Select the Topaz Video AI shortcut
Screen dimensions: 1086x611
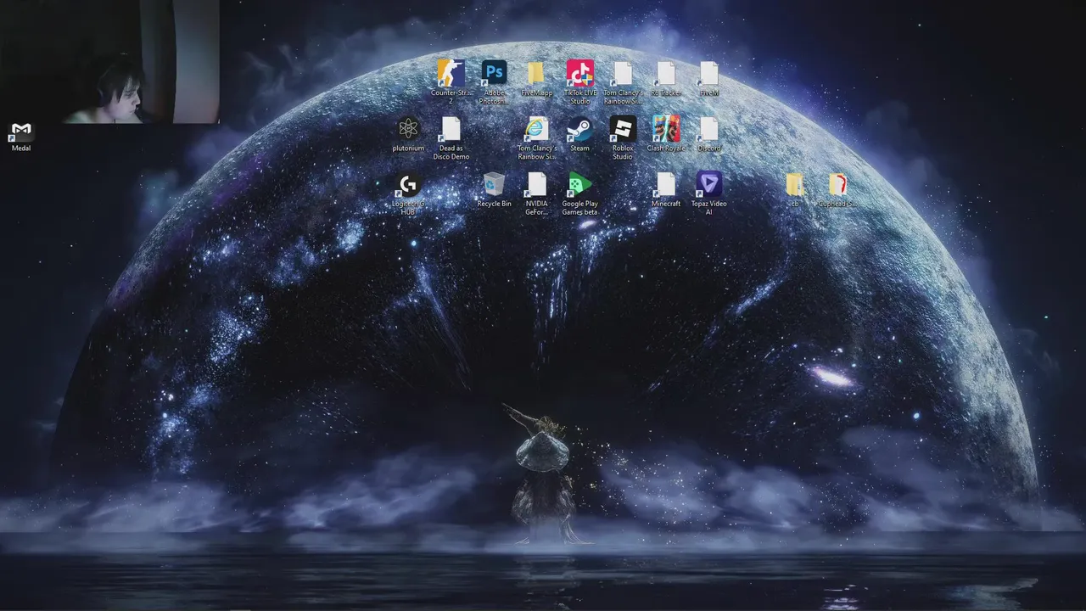[x=709, y=193]
